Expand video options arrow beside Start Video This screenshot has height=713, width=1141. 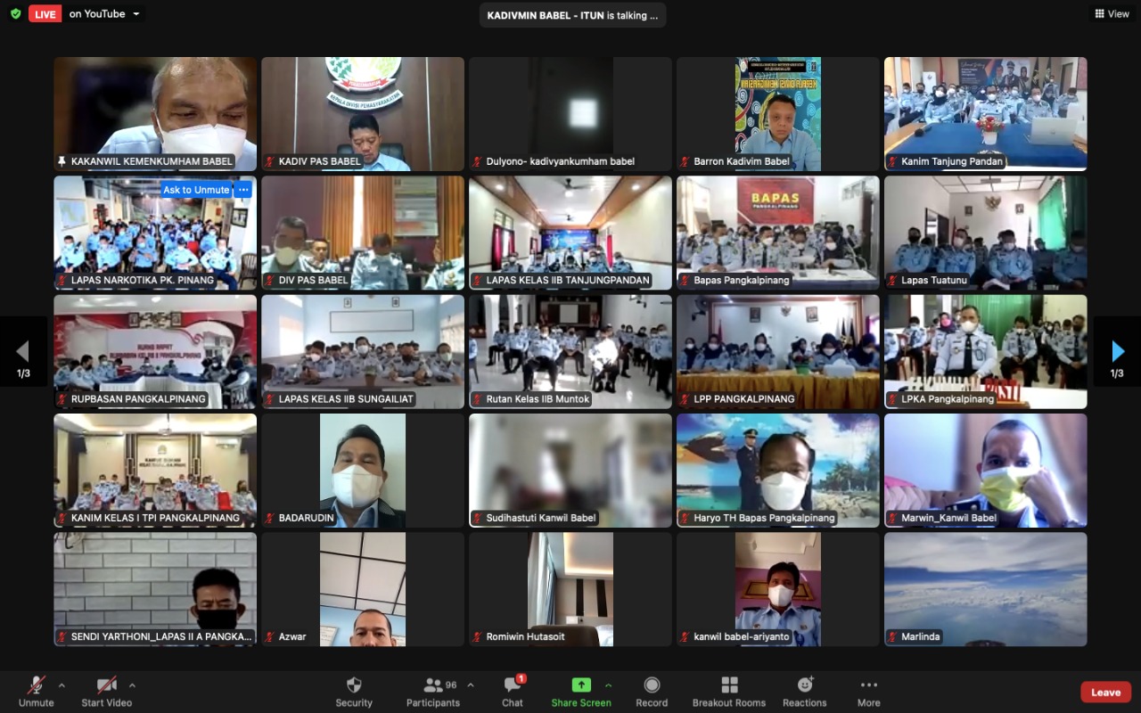(132, 685)
